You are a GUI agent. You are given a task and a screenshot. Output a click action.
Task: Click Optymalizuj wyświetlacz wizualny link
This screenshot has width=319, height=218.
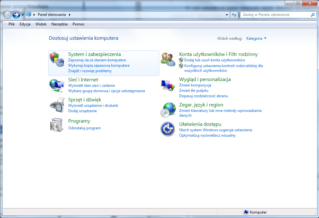207,135
